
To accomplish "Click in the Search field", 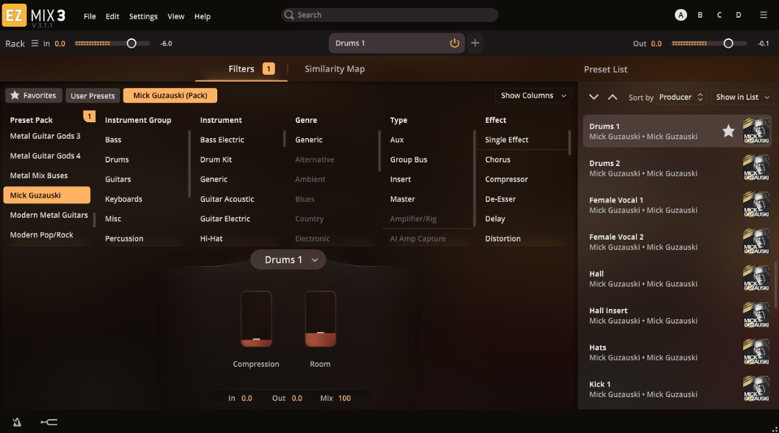I will pyautogui.click(x=389, y=15).
